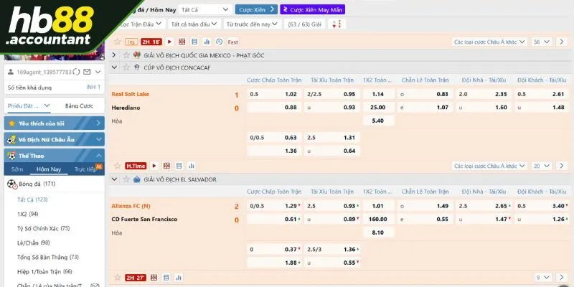Collapse Giải Vô Địch El Salvador league
This screenshot has height=287, width=574.
114,179
